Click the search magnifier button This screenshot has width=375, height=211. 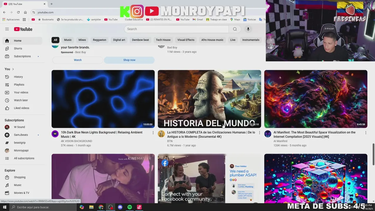click(x=235, y=29)
